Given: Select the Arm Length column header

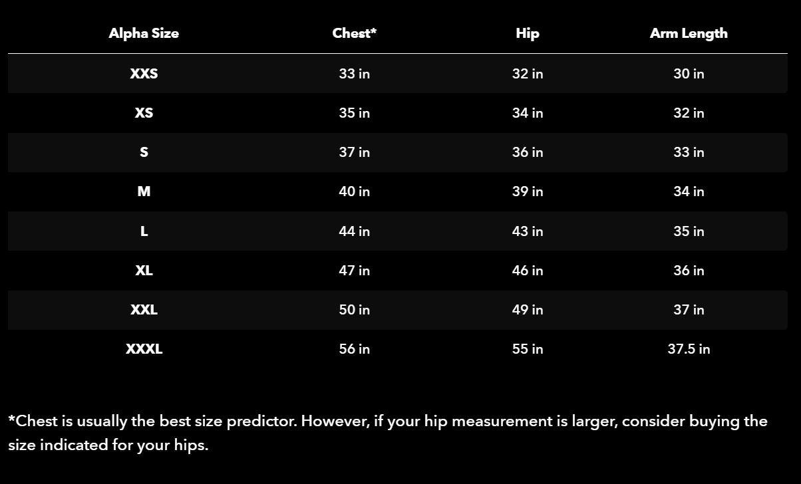Looking at the screenshot, I should pyautogui.click(x=689, y=33).
